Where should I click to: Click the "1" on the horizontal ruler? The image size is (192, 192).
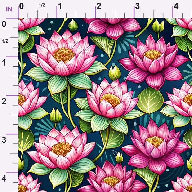pyautogui.click(x=60, y=6)
